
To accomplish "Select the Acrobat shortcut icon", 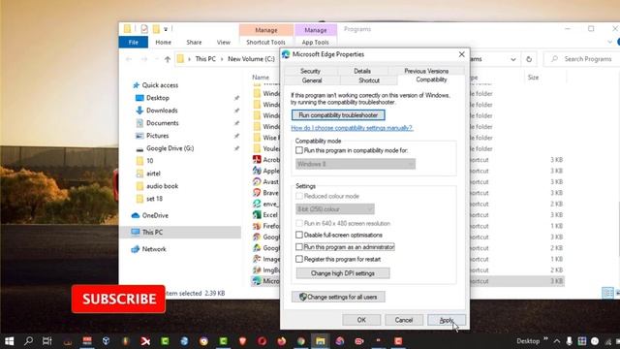I will coord(257,159).
